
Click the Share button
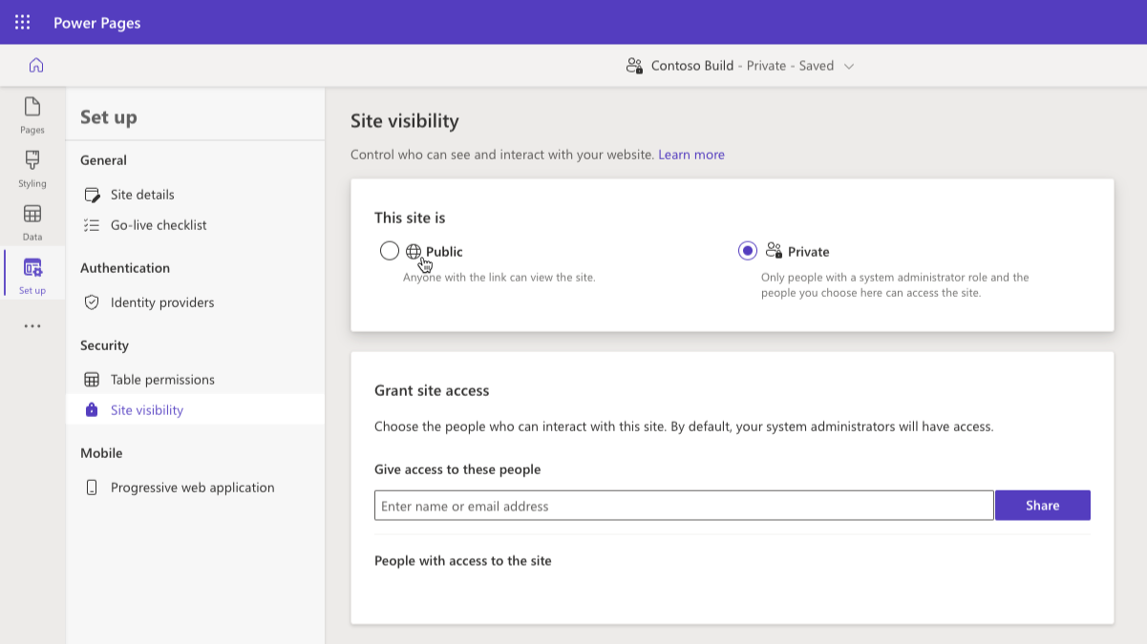[x=1042, y=506]
